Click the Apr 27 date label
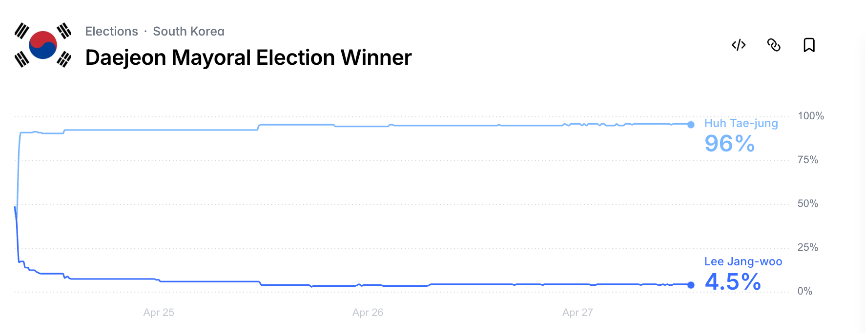This screenshot has height=333, width=865. coord(577,313)
